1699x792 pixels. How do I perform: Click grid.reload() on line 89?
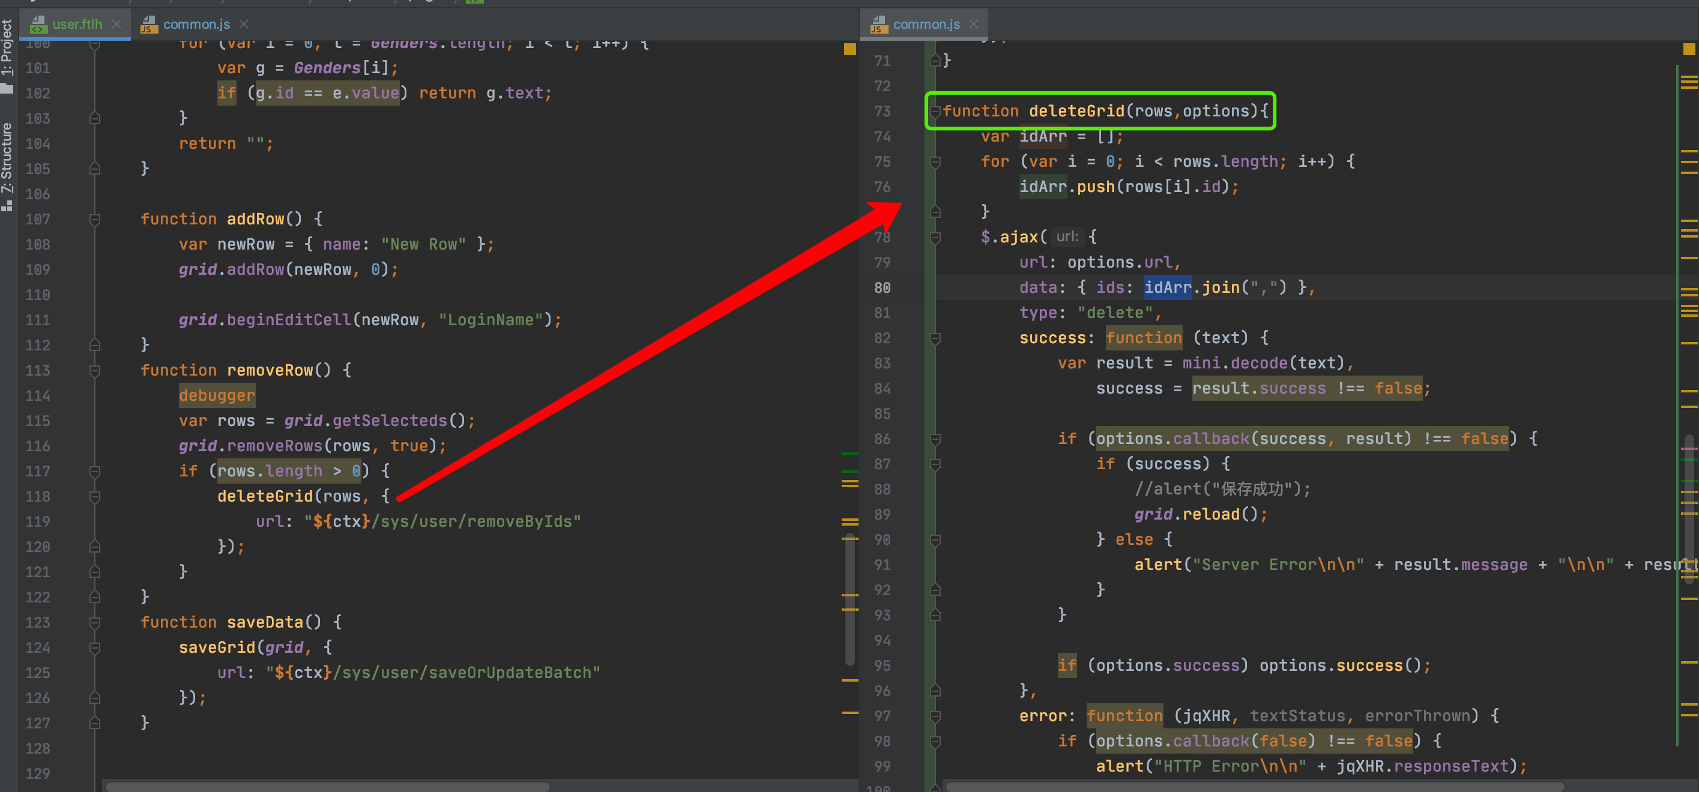click(x=1200, y=514)
